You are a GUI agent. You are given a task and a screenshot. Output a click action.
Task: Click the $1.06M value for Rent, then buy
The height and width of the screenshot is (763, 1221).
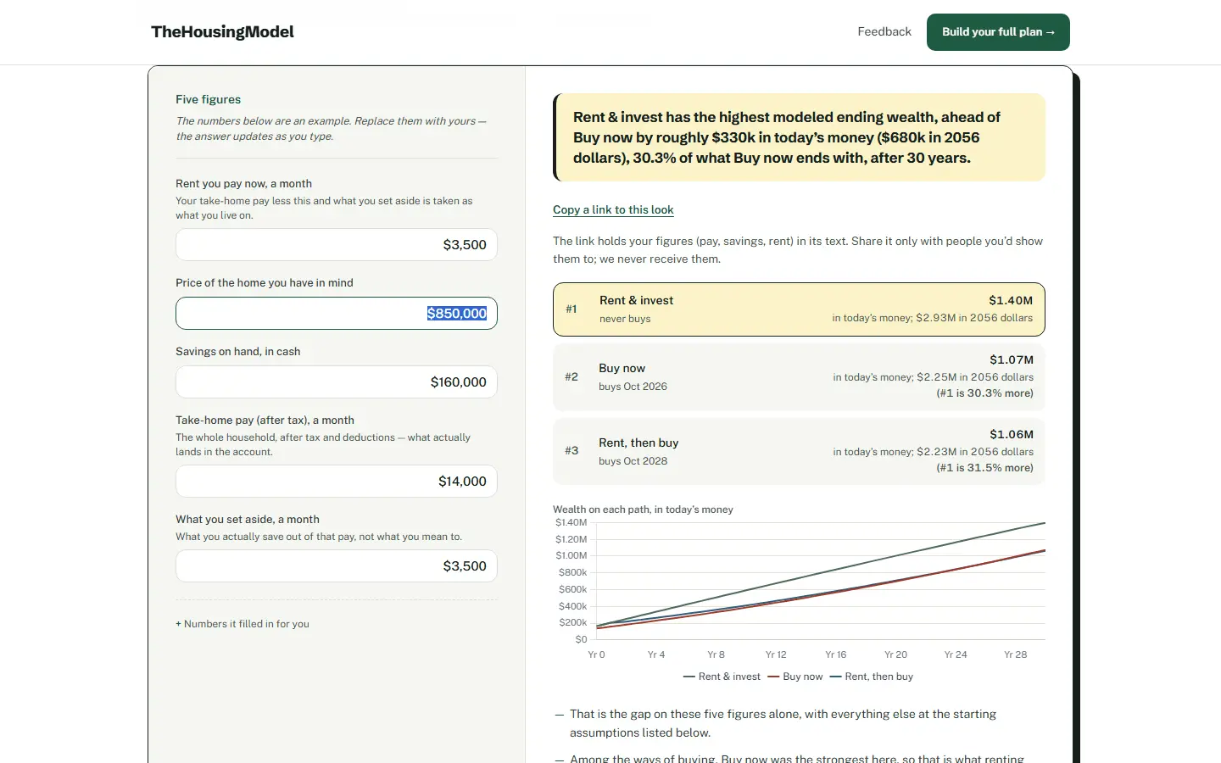[1012, 434]
